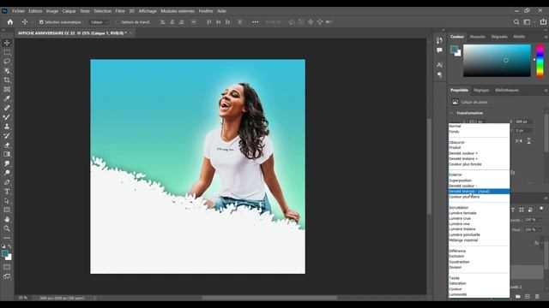
Task: Click the create new layer icon
Action: click(x=528, y=297)
